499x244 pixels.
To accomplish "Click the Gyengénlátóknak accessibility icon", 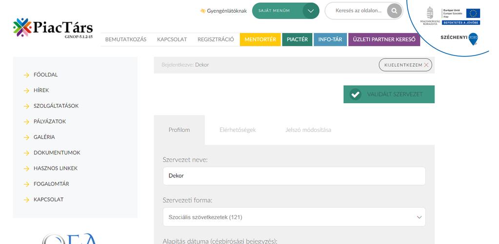I will click(x=203, y=11).
